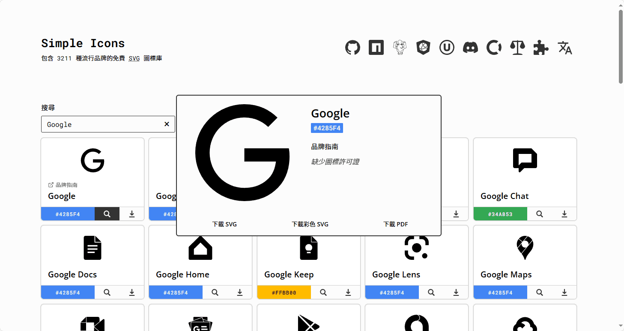624x331 pixels.
Task: Click the Google G logo on the card
Action: click(93, 160)
